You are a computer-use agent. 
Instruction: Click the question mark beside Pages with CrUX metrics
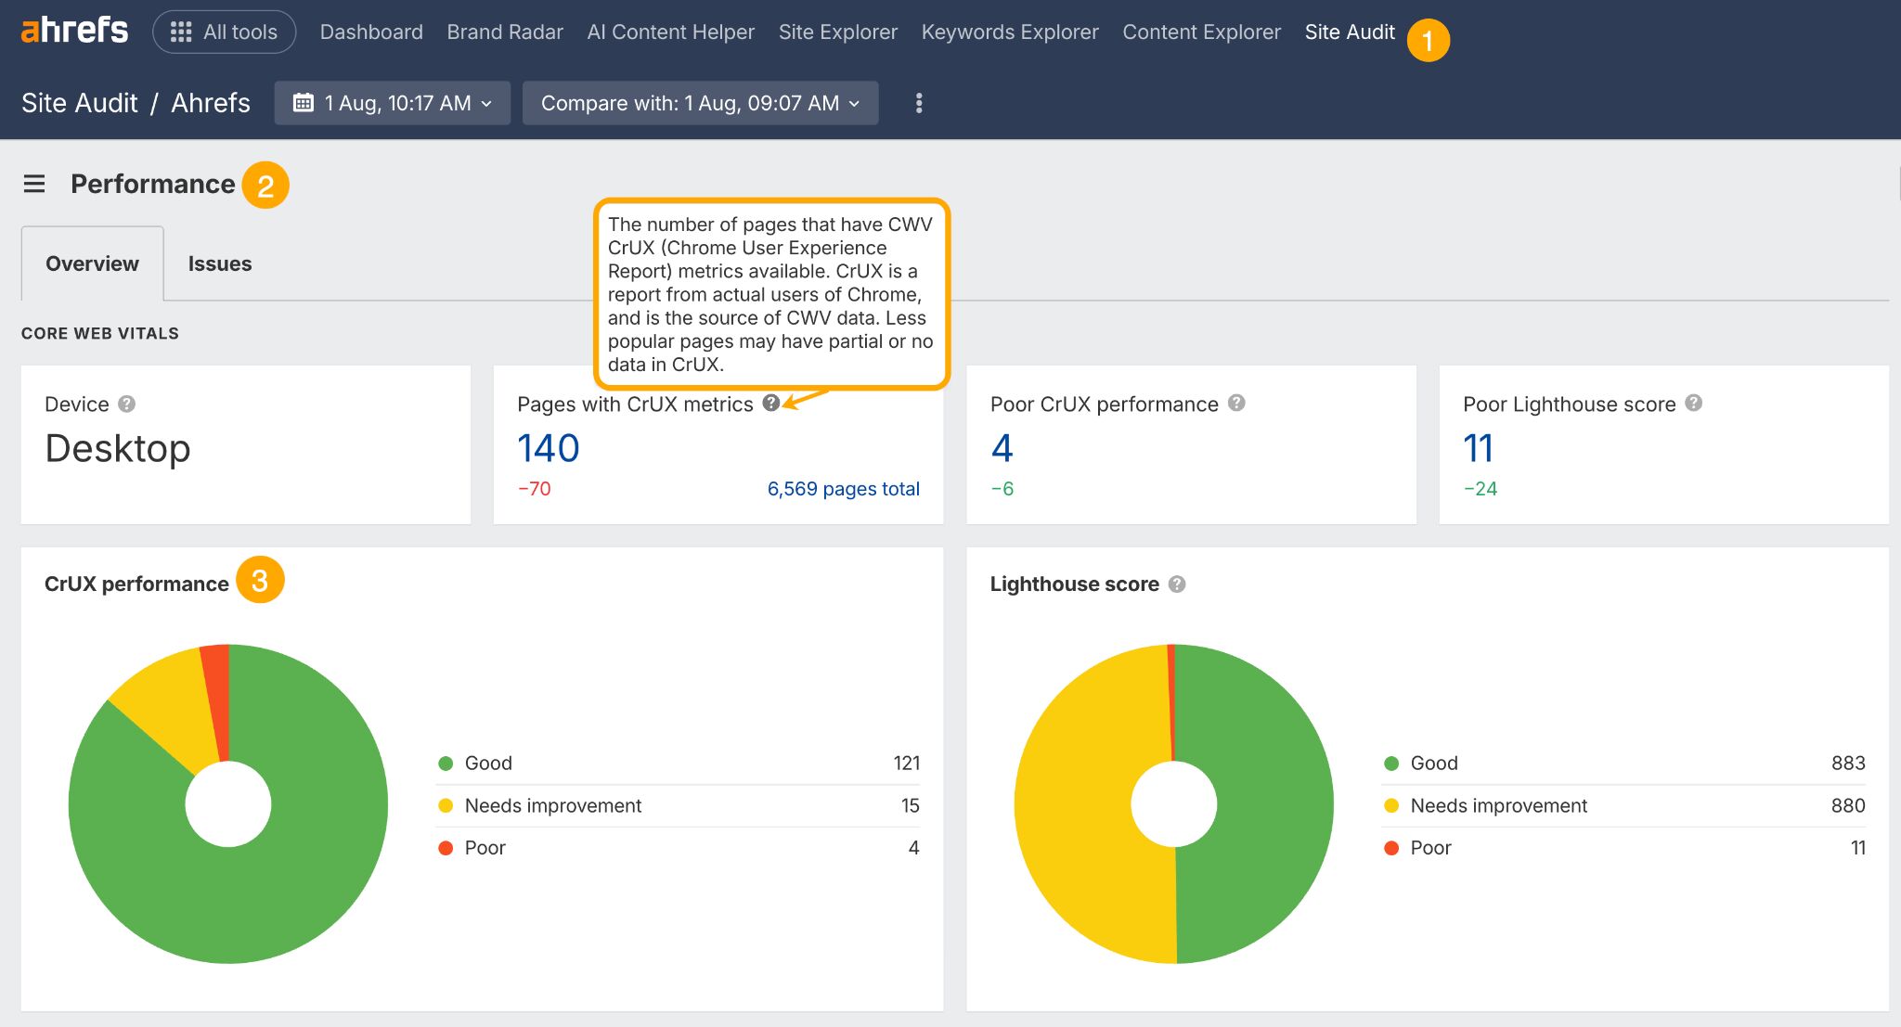click(x=771, y=404)
